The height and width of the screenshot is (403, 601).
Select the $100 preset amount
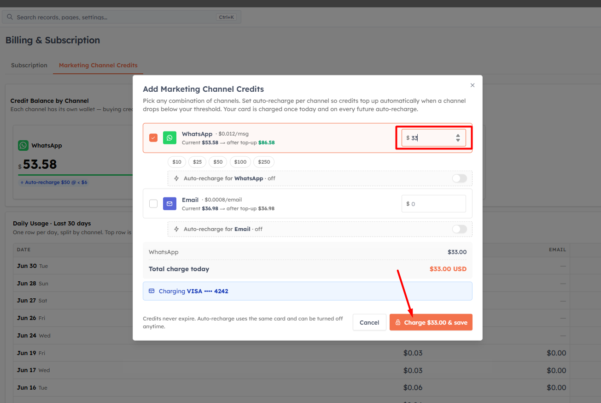[x=240, y=162]
